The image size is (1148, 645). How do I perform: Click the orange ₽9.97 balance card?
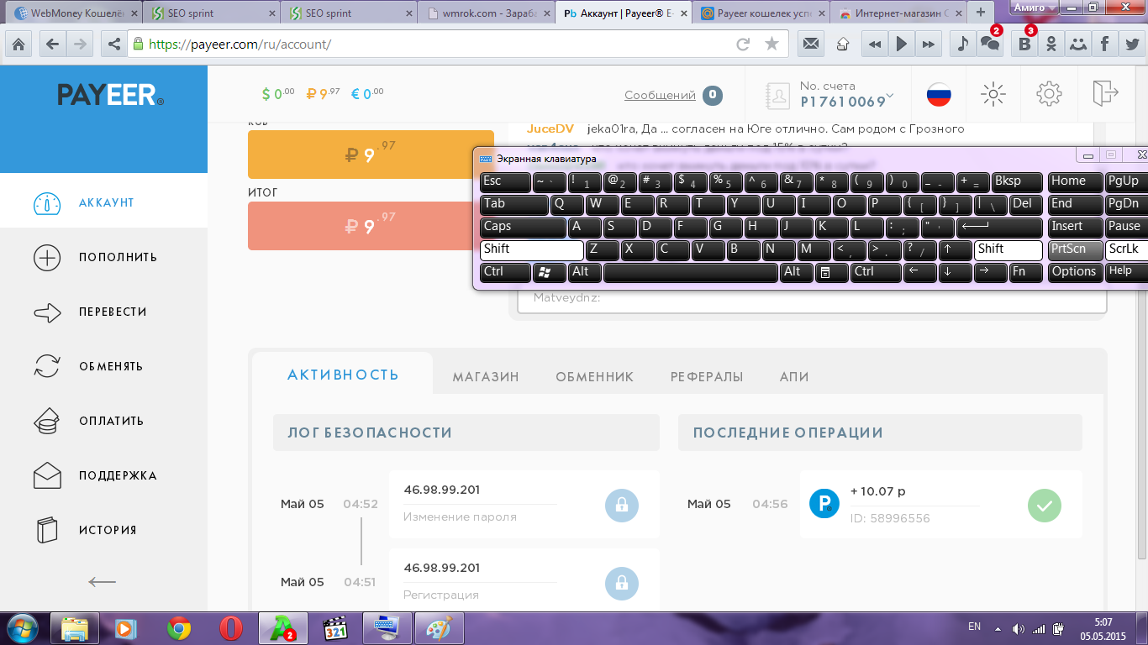click(371, 155)
